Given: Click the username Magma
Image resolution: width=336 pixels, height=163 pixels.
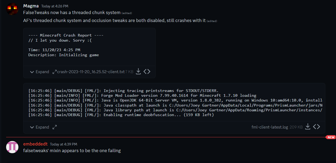Looking at the screenshot, I should click(31, 6).
